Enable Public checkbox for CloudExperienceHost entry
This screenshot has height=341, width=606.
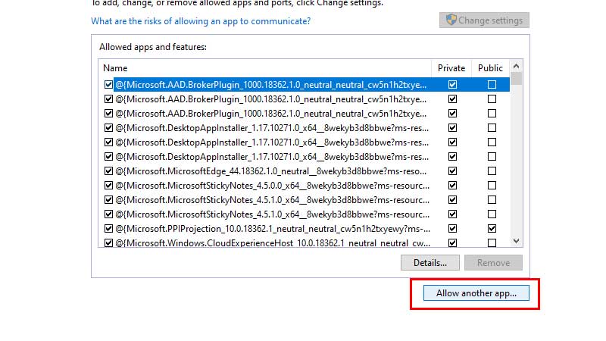[492, 242]
